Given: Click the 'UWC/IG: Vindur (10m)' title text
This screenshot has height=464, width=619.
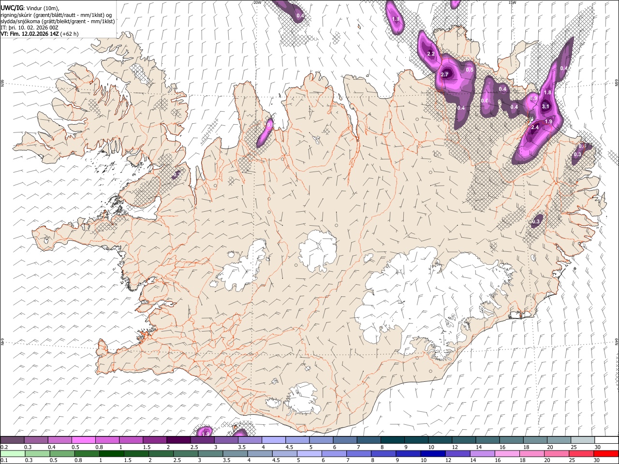Looking at the screenshot, I should [x=30, y=8].
